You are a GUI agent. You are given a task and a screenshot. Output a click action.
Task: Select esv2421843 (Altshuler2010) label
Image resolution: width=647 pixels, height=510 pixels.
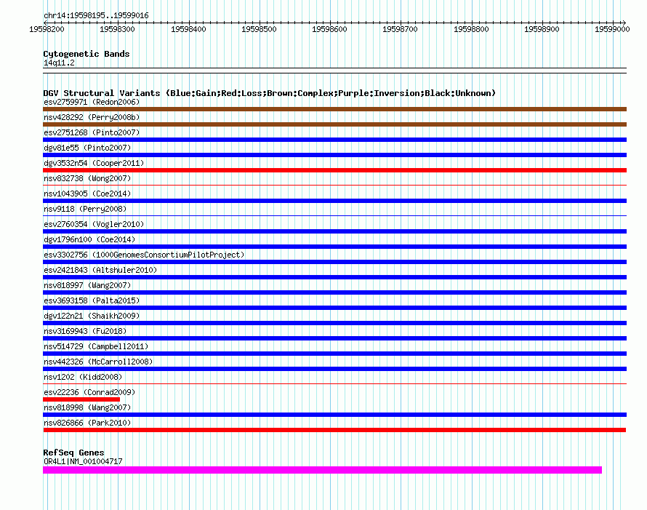point(100,270)
